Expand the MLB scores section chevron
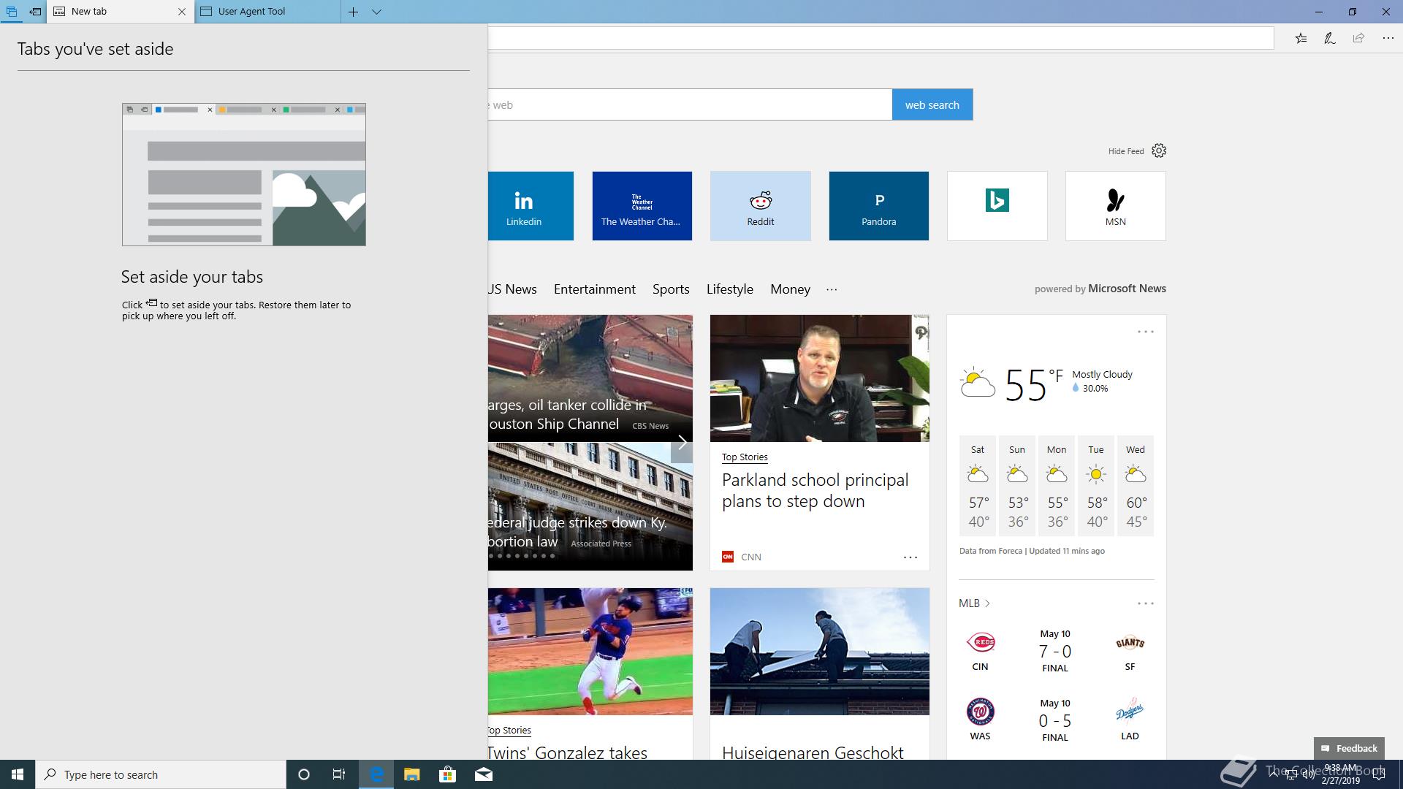This screenshot has width=1403, height=789. coord(987,603)
